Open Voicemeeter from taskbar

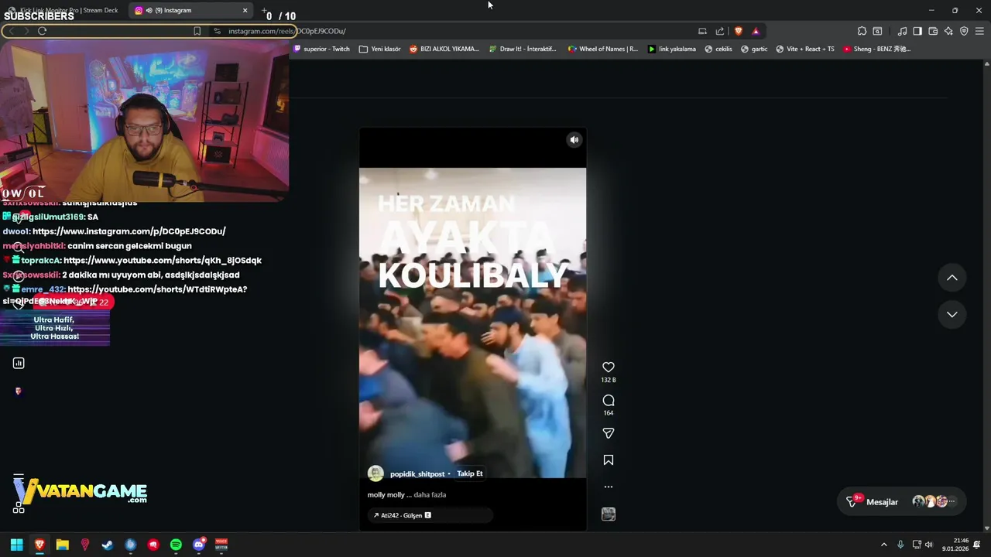(221, 545)
